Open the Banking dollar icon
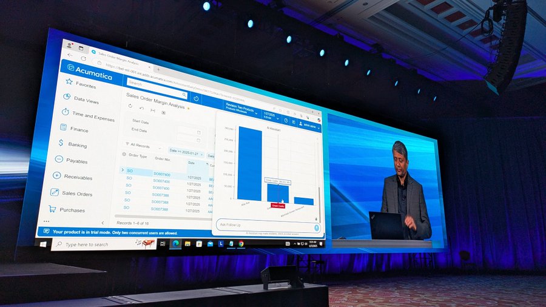 click(61, 144)
